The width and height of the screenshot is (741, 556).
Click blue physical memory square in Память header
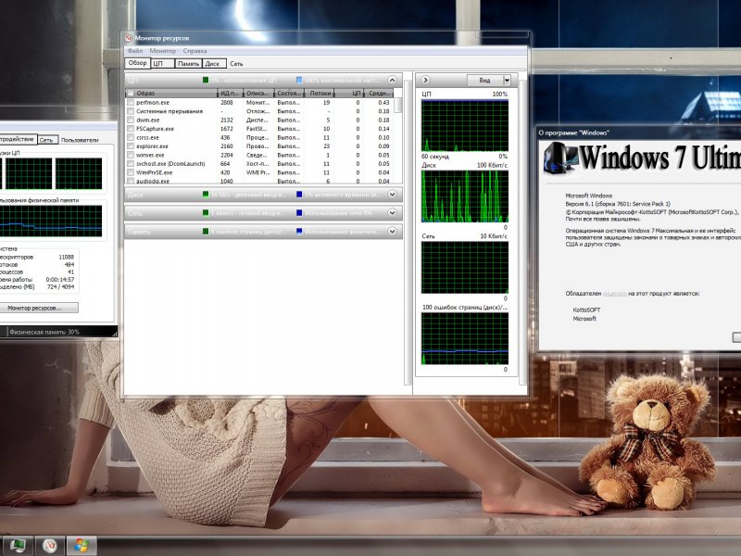[x=299, y=231]
